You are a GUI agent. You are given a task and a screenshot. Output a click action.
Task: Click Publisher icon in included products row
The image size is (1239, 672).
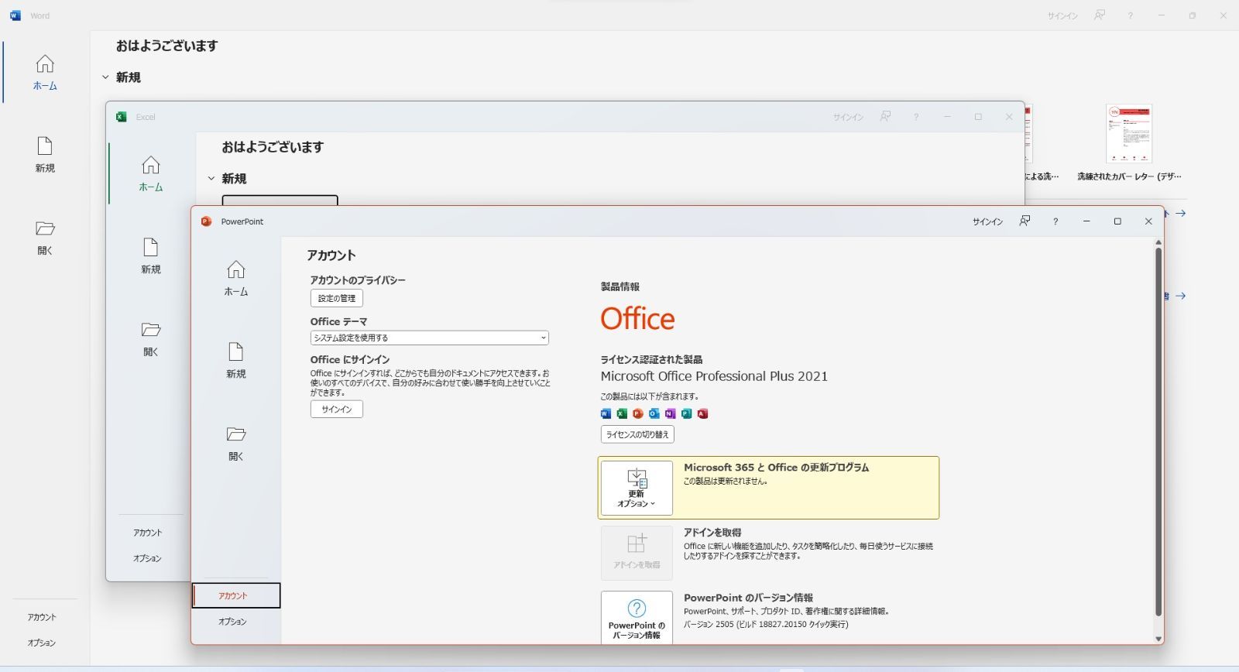[x=686, y=413]
